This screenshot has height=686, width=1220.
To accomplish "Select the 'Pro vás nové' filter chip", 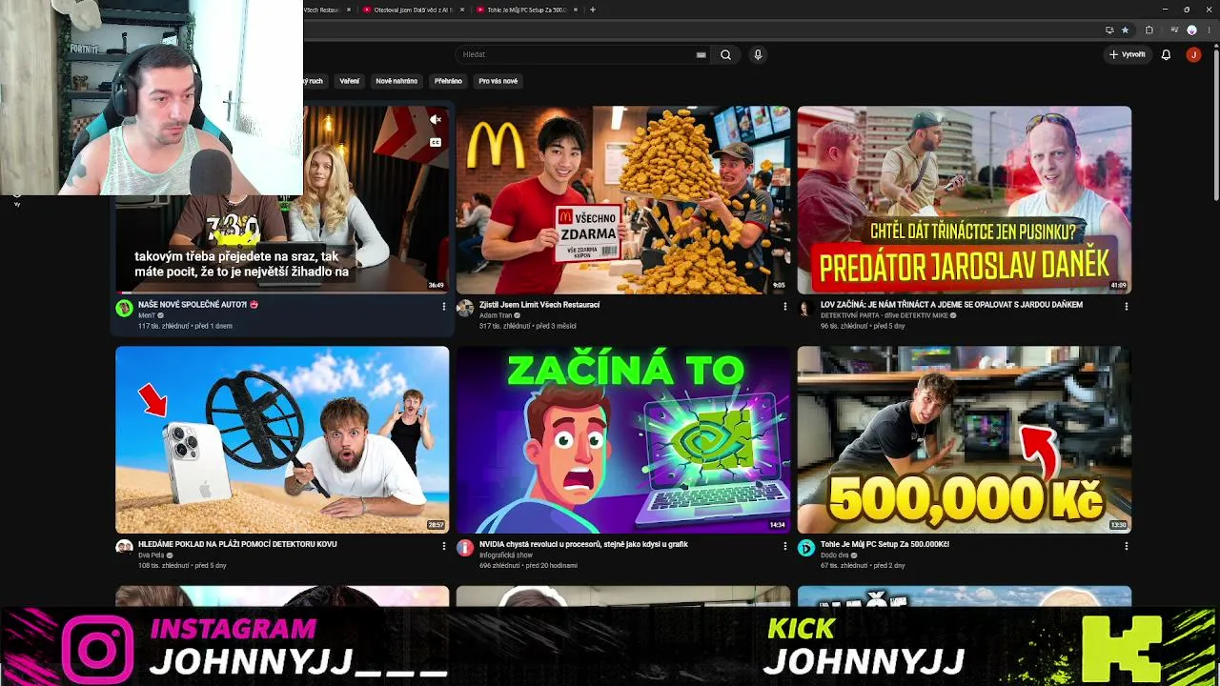I will (498, 81).
